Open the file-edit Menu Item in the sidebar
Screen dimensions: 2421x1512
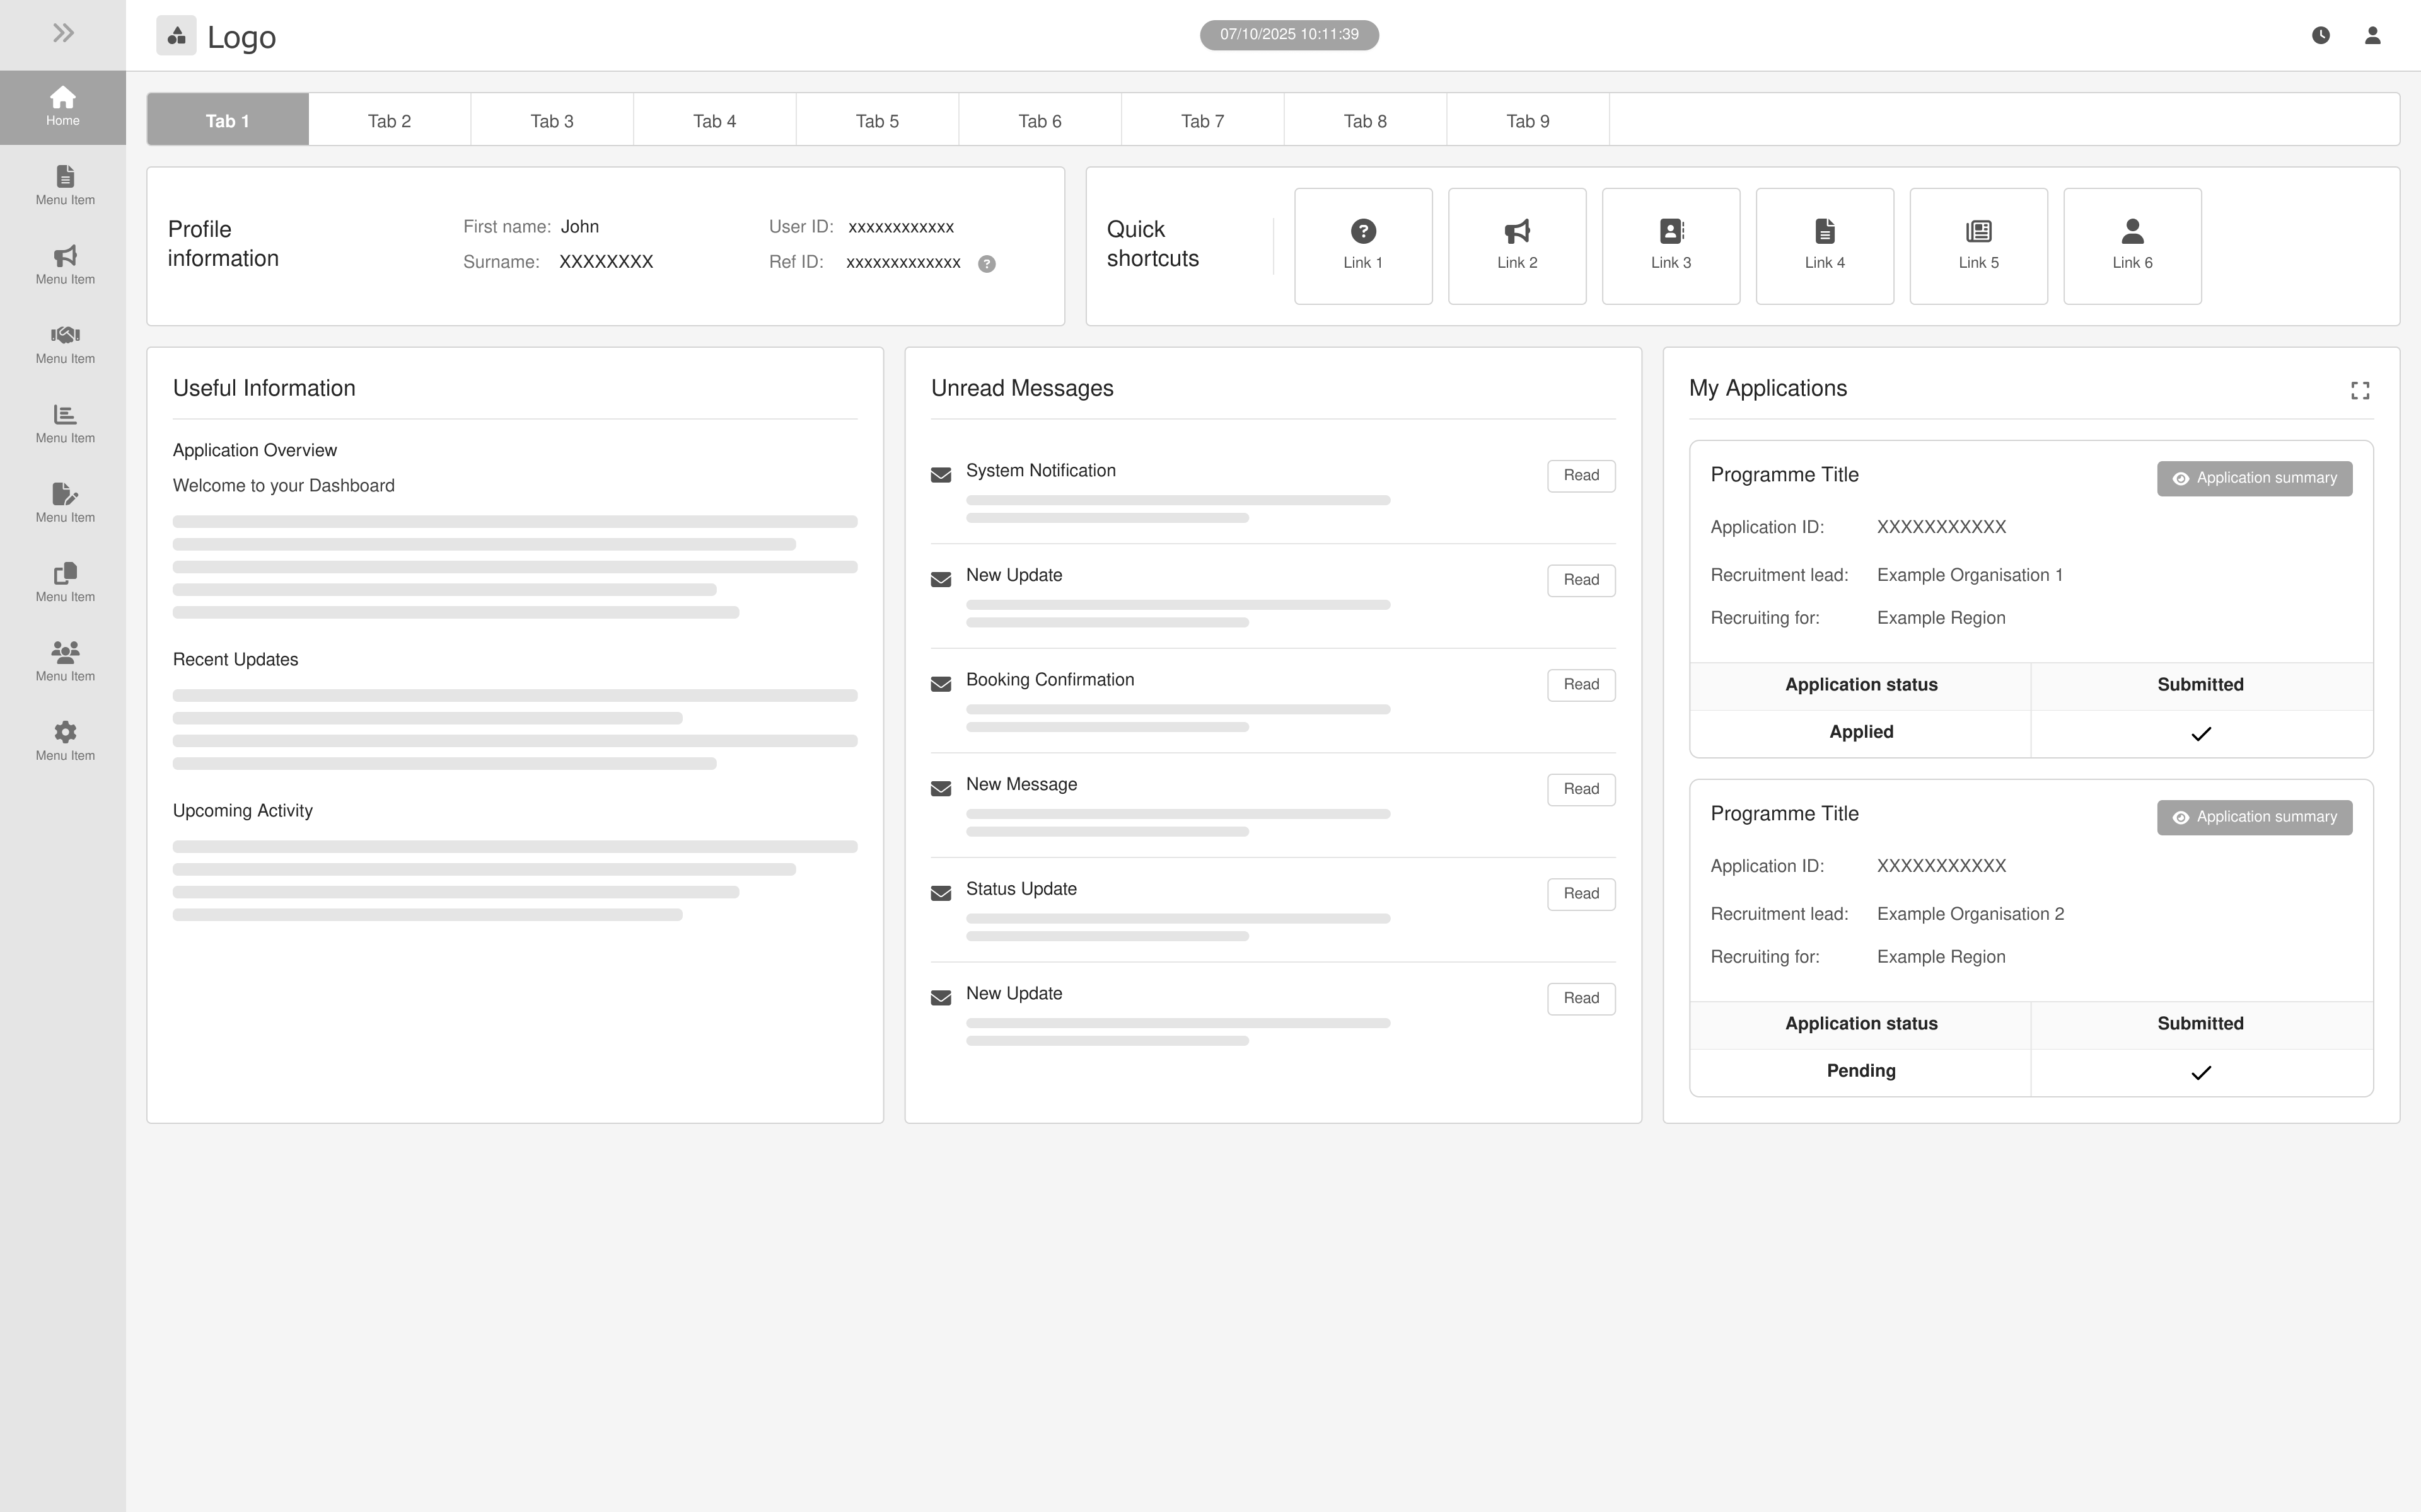pyautogui.click(x=65, y=503)
